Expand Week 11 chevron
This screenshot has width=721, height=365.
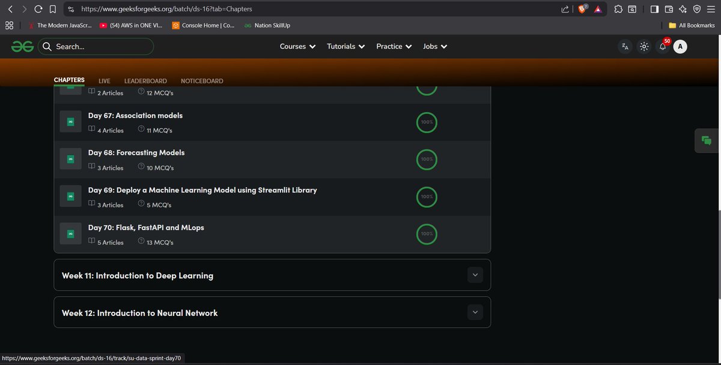[x=475, y=275]
